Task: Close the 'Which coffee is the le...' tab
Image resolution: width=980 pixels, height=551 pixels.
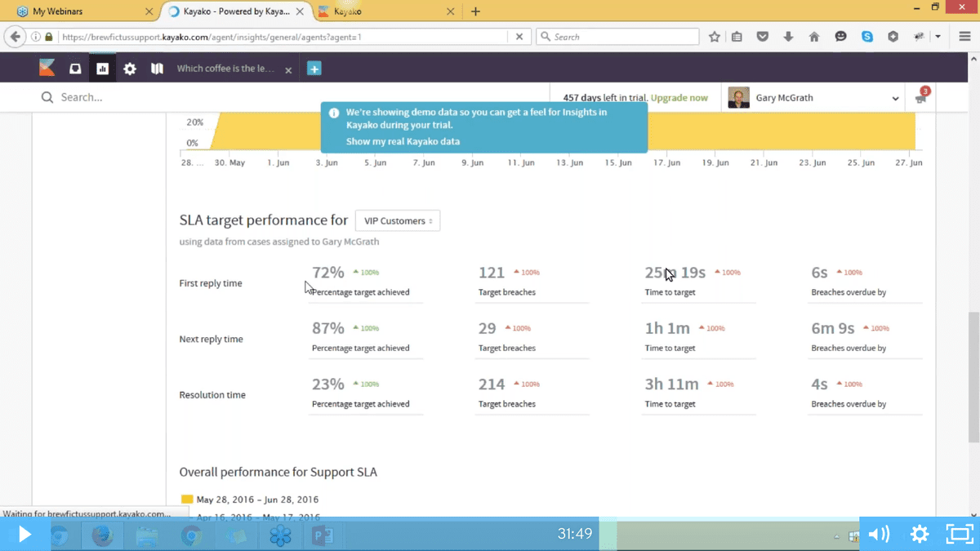Action: (288, 70)
